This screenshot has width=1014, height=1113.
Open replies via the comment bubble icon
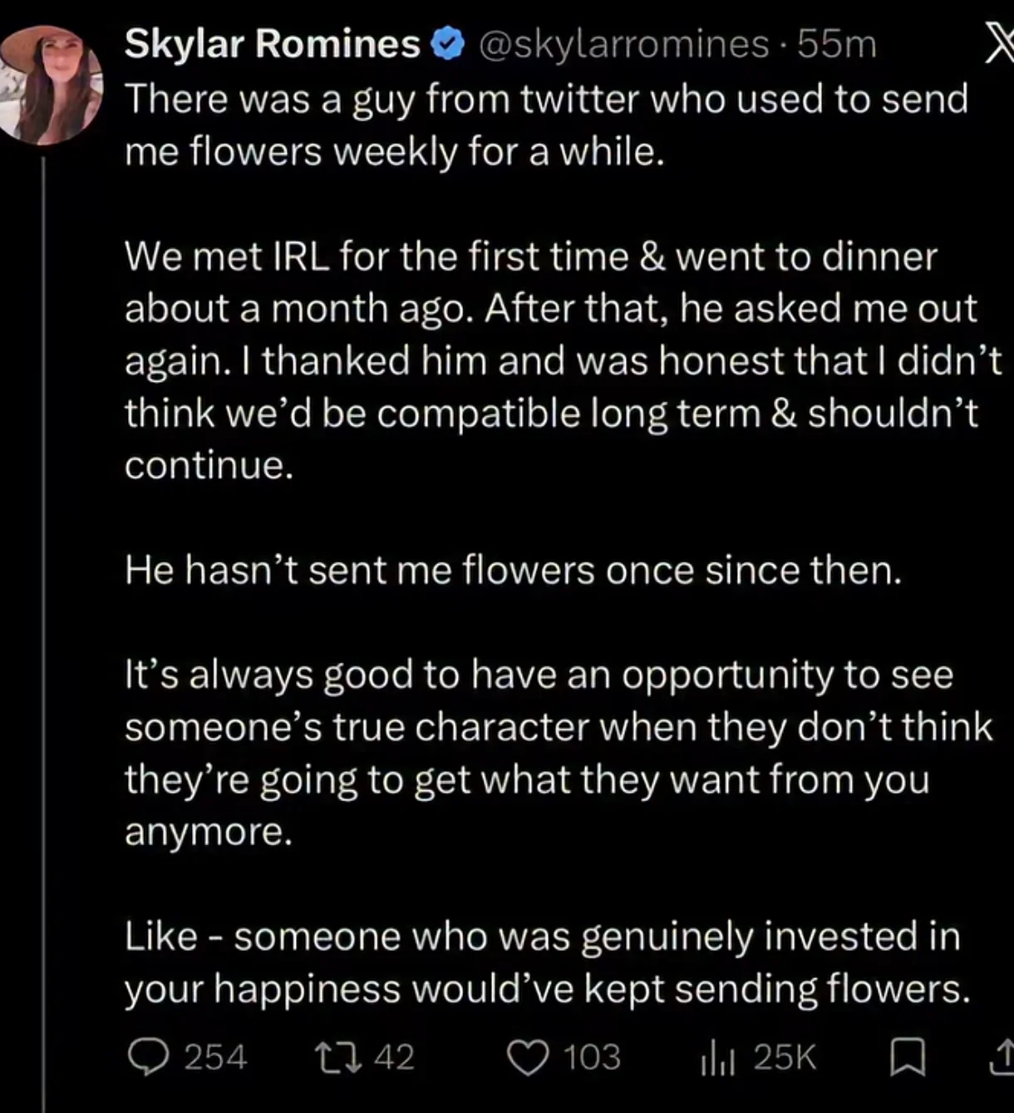coord(148,1057)
